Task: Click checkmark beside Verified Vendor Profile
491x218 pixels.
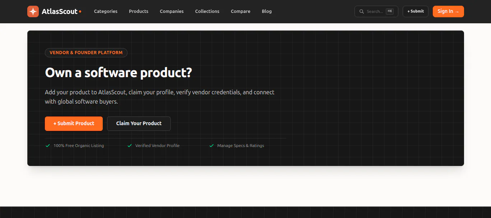Action: click(x=130, y=146)
